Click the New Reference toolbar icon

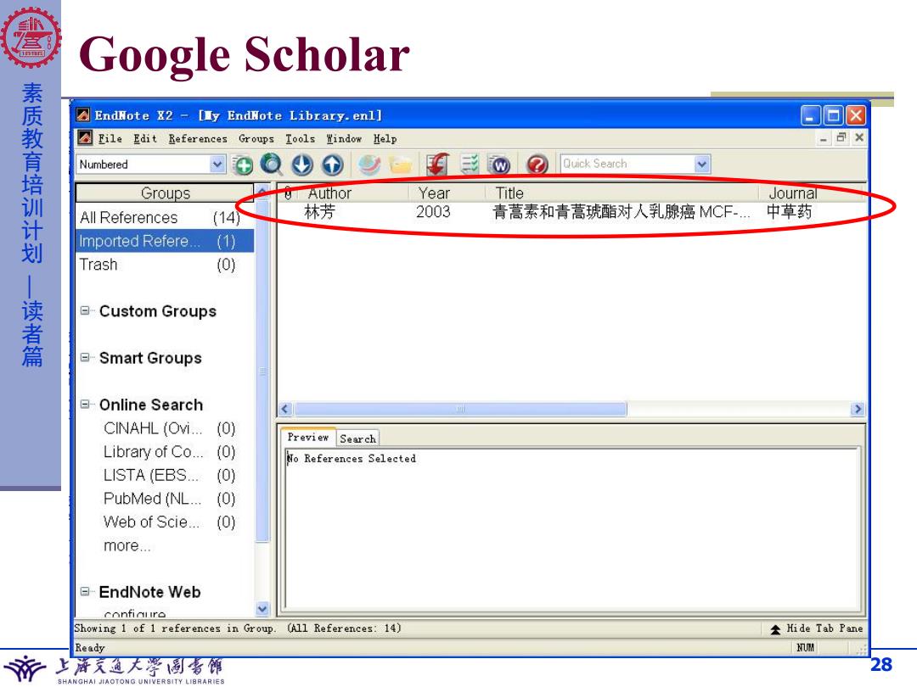pyautogui.click(x=244, y=165)
